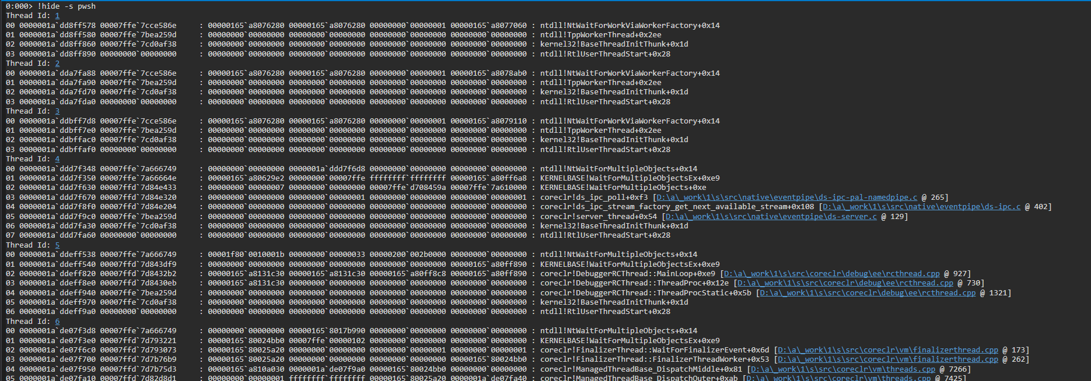The image size is (1091, 381).
Task: Click KERNELBASE!WaitForMultipleObjects+0xe symbol text
Action: click(623, 188)
